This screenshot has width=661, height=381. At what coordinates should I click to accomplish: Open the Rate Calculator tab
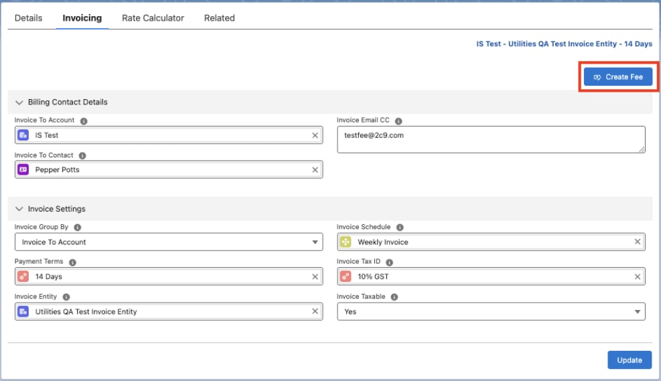click(x=153, y=18)
